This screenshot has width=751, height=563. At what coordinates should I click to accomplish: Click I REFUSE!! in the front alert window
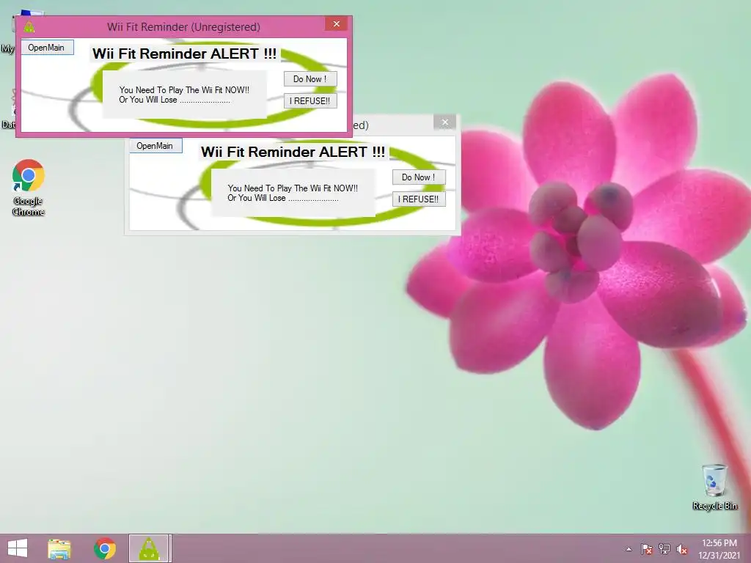tap(310, 101)
